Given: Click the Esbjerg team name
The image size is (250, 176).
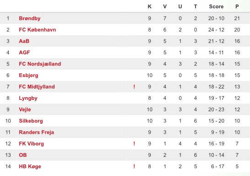Looking at the screenshot, I should click(28, 75).
